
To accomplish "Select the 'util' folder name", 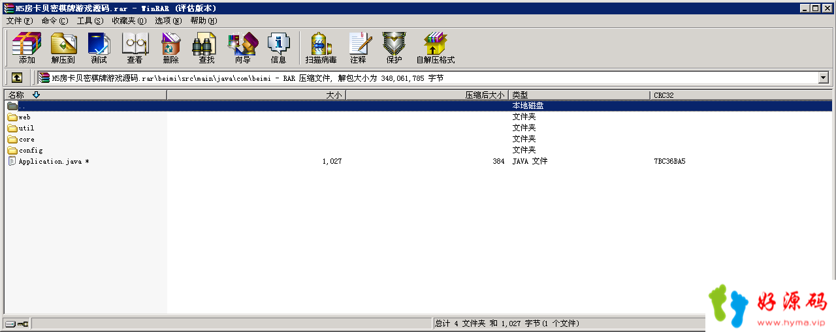I will (26, 128).
